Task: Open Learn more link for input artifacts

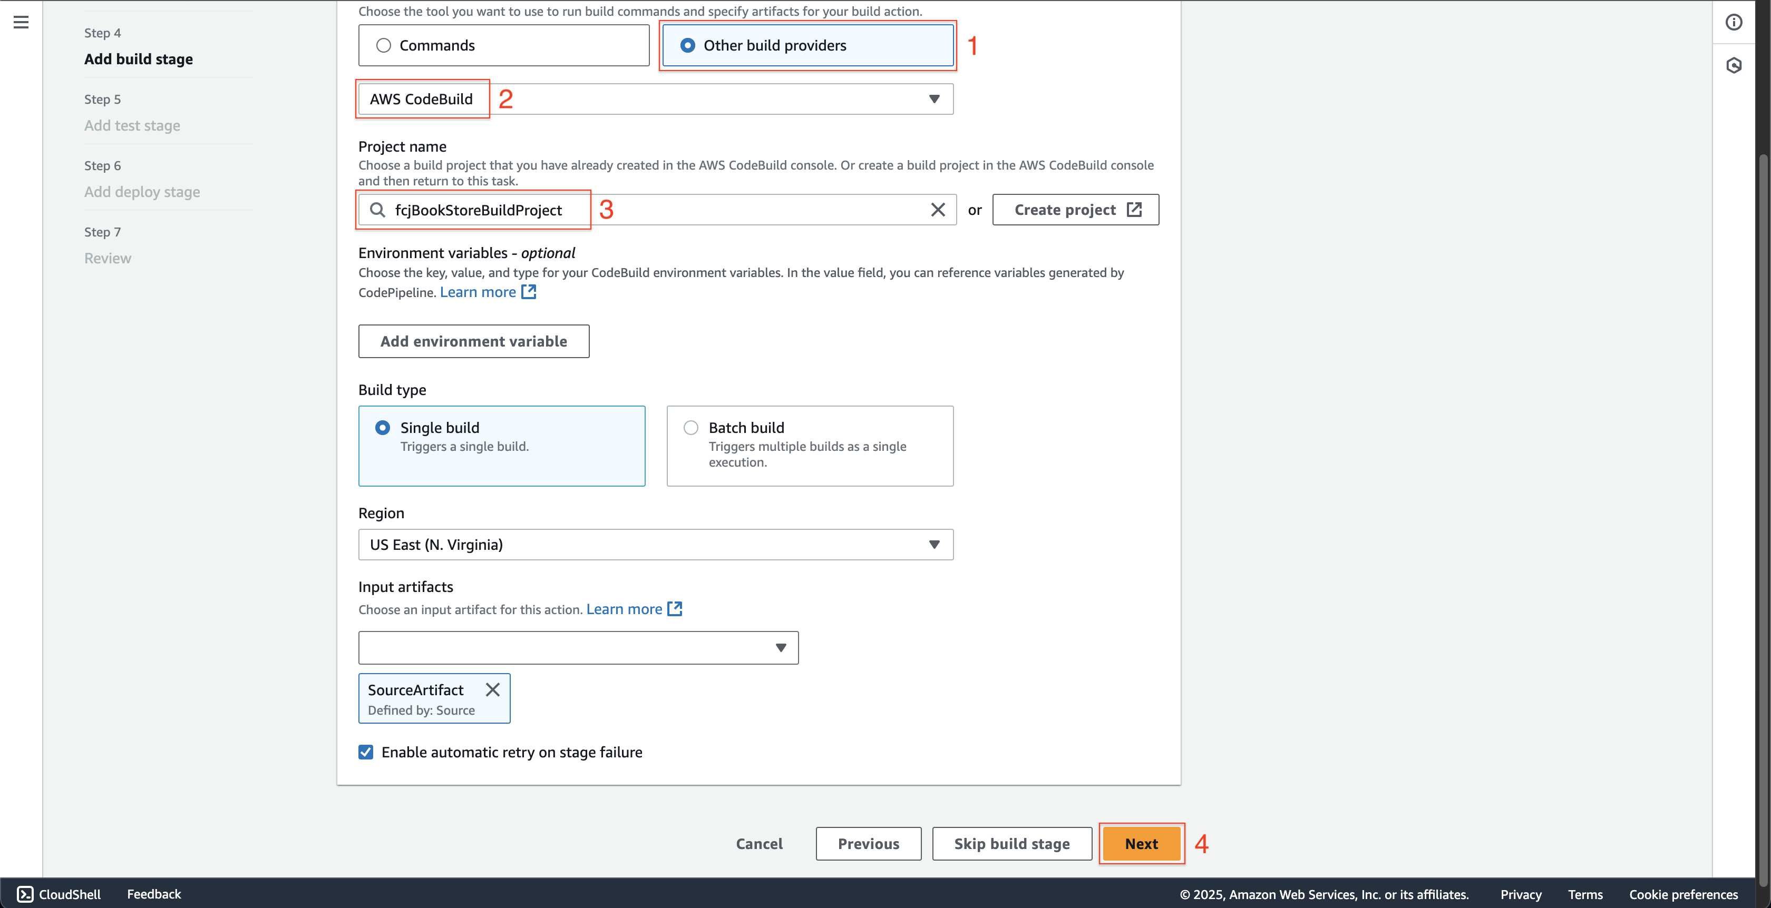Action: [x=624, y=608]
